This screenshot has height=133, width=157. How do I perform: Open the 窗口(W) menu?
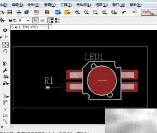pos(119,5)
